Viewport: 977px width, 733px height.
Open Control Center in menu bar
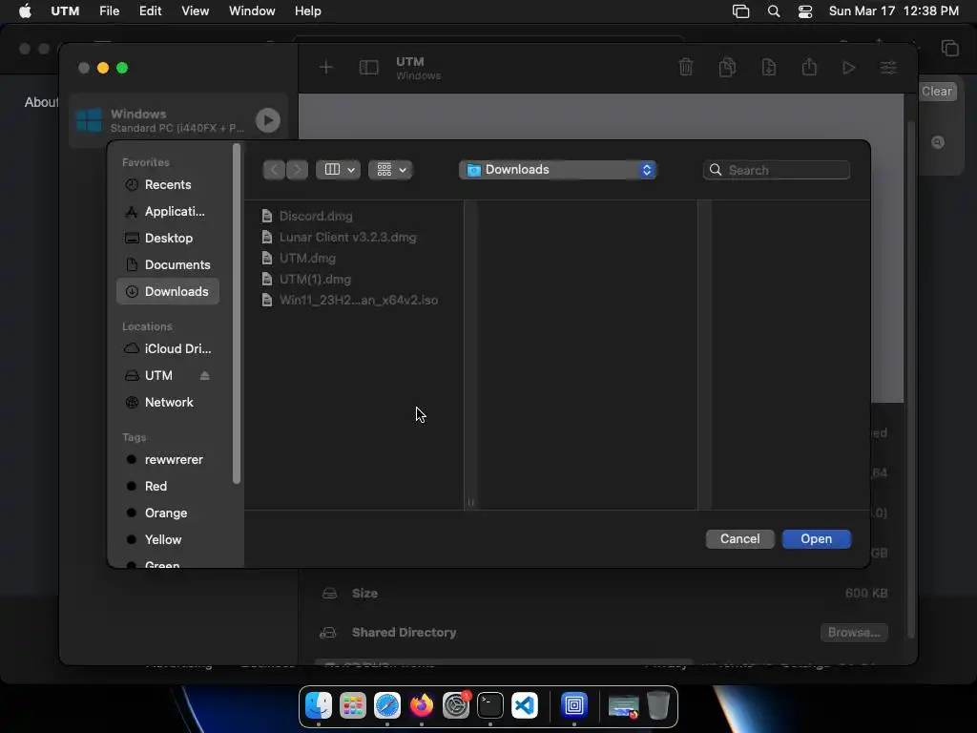(x=805, y=11)
